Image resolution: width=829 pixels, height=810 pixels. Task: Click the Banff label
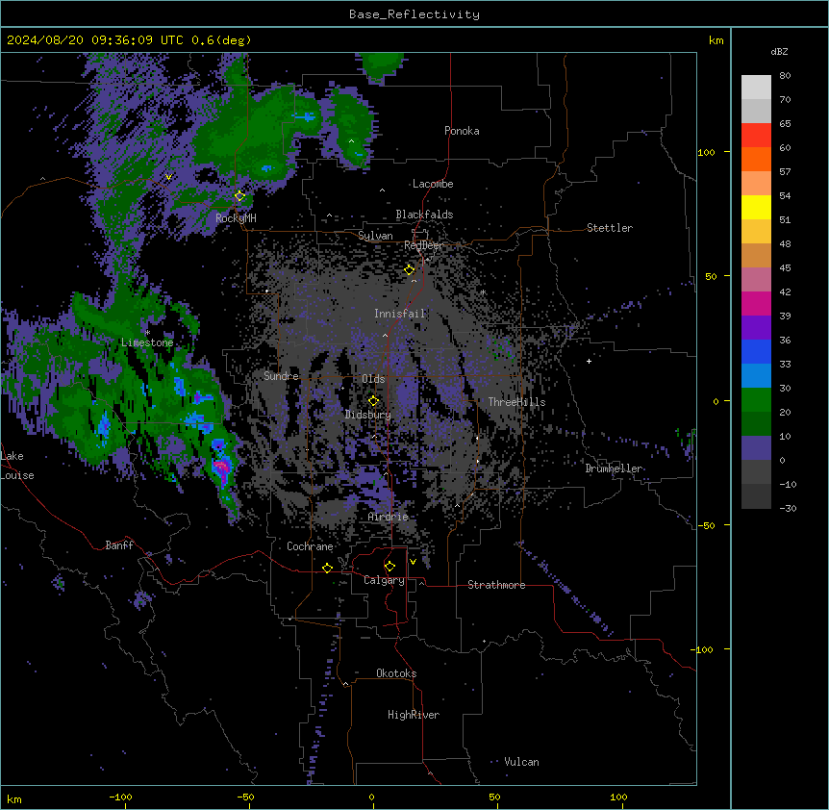point(119,545)
